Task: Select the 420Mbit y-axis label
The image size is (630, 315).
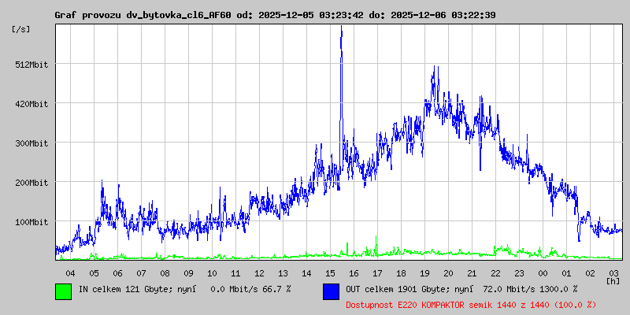Action: point(31,104)
